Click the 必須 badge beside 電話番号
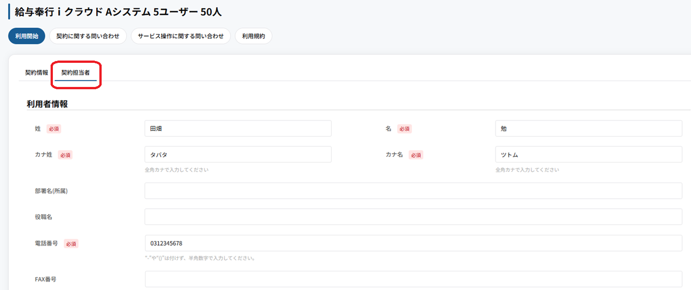 click(x=71, y=244)
